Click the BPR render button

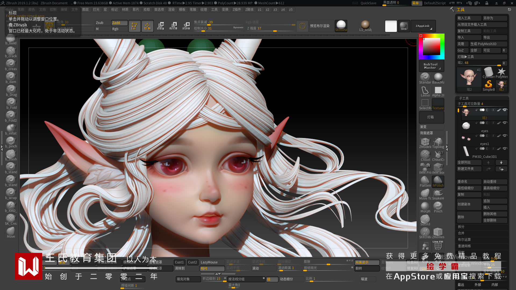[404, 26]
